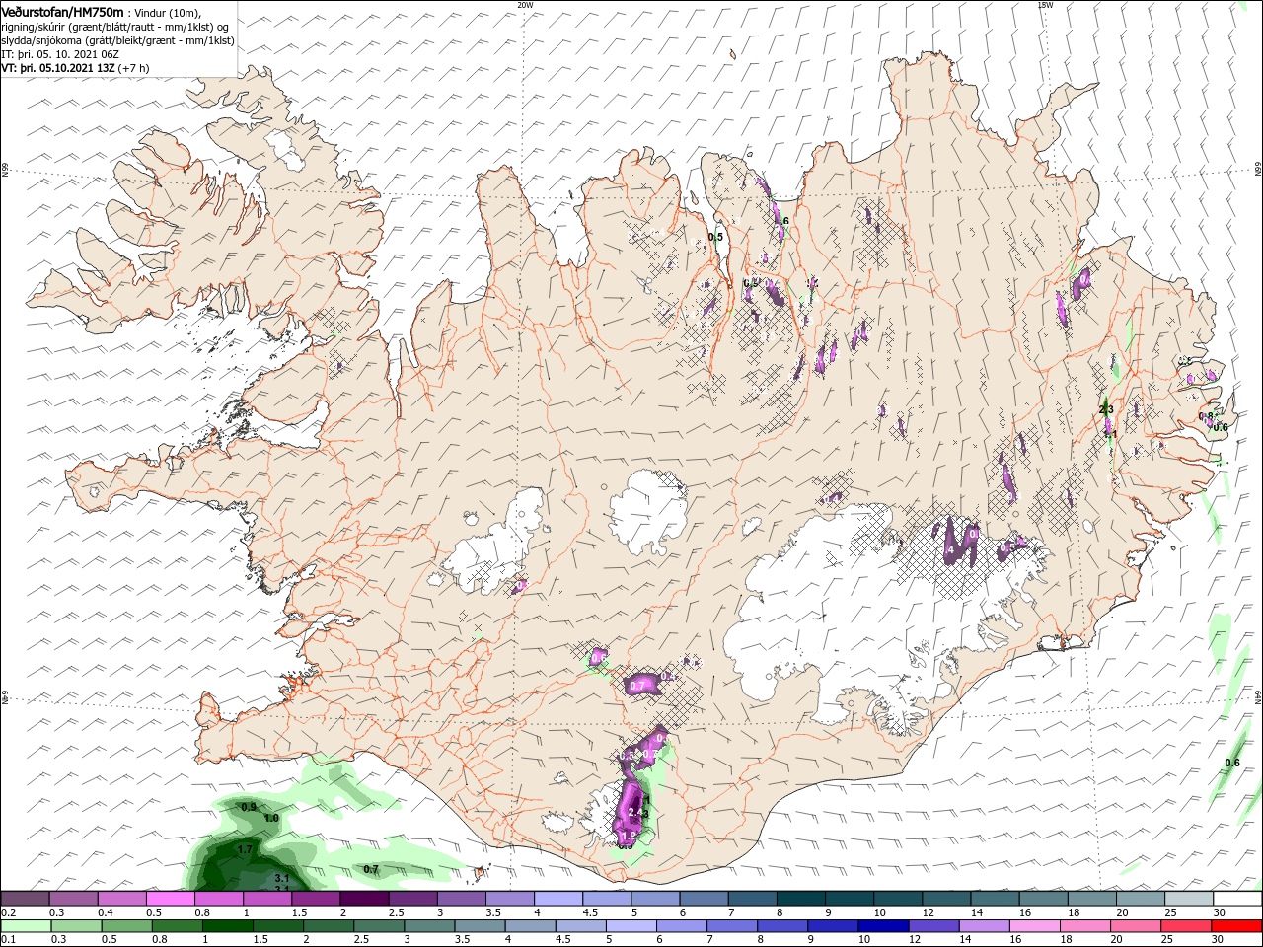Click the 1.0 rainfall value offshore
The image size is (1263, 947).
coord(272,819)
